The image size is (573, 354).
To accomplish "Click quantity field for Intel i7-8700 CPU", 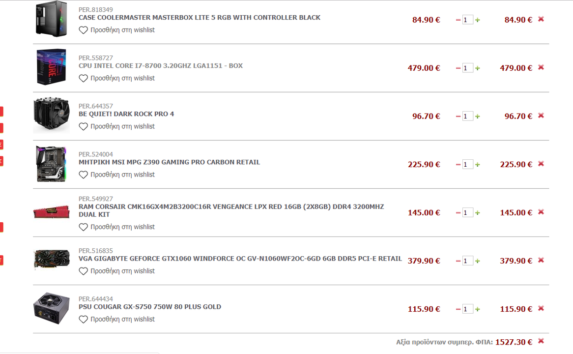I will [x=467, y=68].
